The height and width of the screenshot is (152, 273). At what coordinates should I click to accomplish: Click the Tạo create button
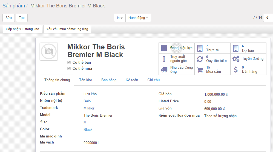[x=22, y=18]
